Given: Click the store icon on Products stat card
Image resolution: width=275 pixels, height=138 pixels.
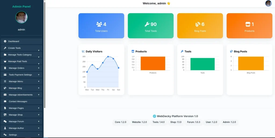Looking at the screenshot, I should 248,24.
